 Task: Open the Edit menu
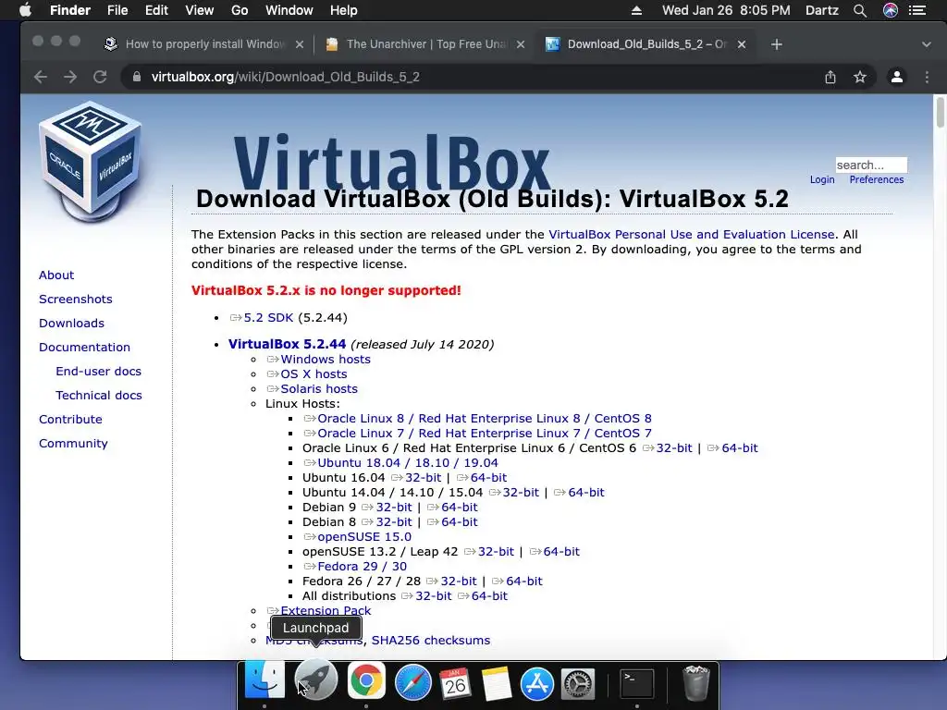point(156,10)
